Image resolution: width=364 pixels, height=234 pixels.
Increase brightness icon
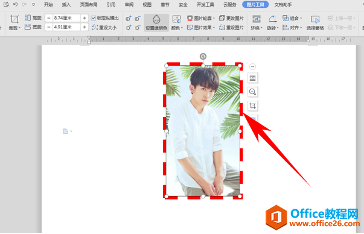pos(129,28)
